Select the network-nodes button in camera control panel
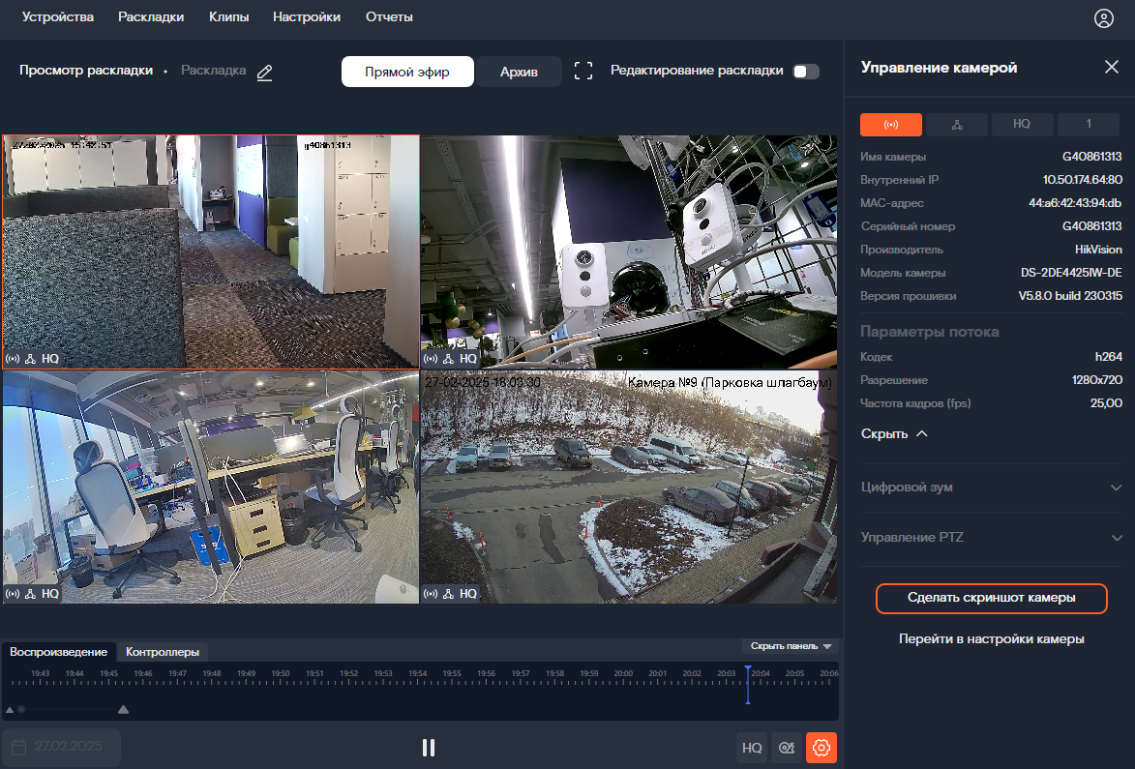The height and width of the screenshot is (769, 1135). coord(957,125)
